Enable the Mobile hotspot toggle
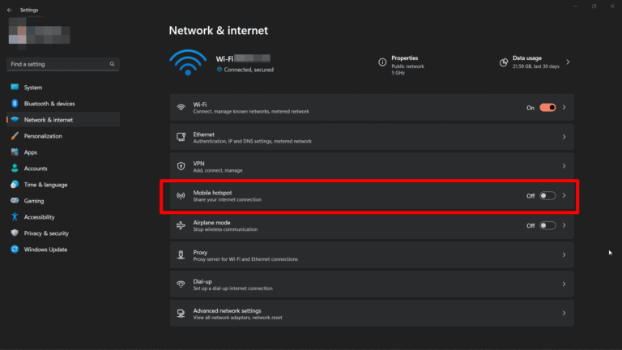622x350 pixels. point(547,195)
